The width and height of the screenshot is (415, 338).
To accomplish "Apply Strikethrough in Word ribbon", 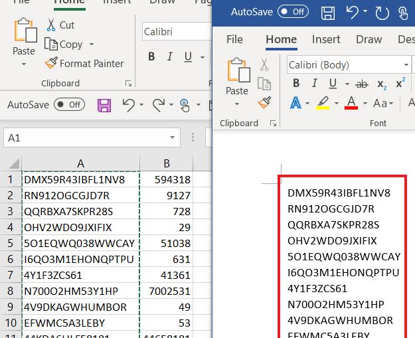I will pyautogui.click(x=362, y=84).
